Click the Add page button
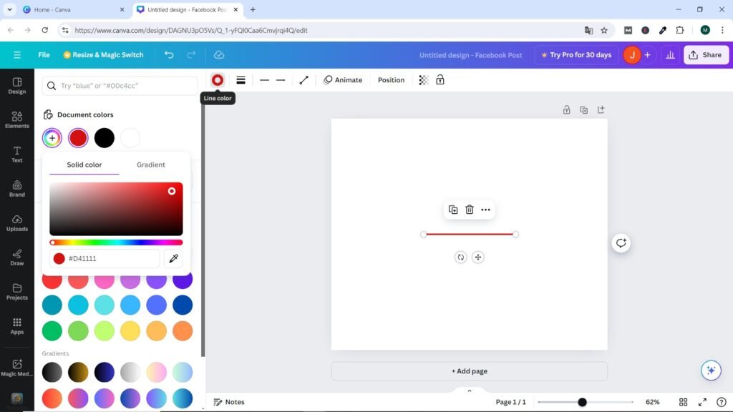The width and height of the screenshot is (733, 412). click(x=470, y=371)
